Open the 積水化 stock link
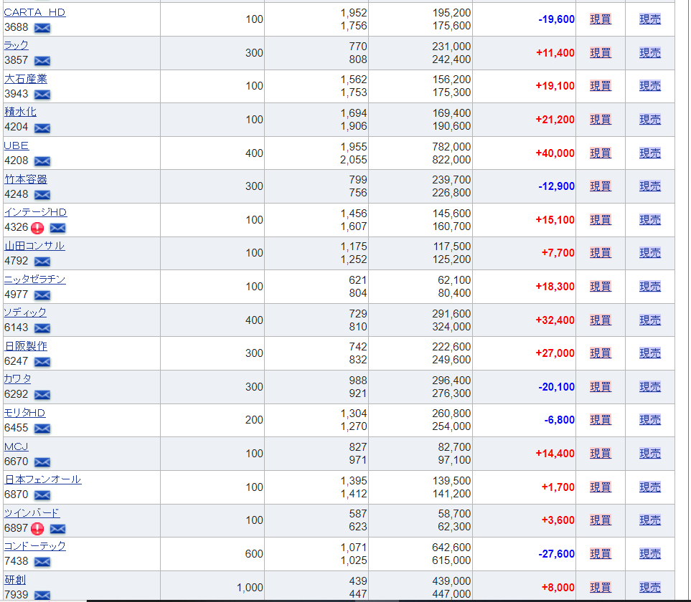Image resolution: width=691 pixels, height=602 pixels. pyautogui.click(x=20, y=112)
